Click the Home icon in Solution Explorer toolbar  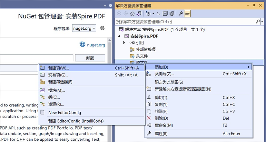(132, 14)
